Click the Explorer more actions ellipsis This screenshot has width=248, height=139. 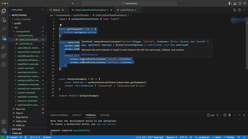[43, 10]
